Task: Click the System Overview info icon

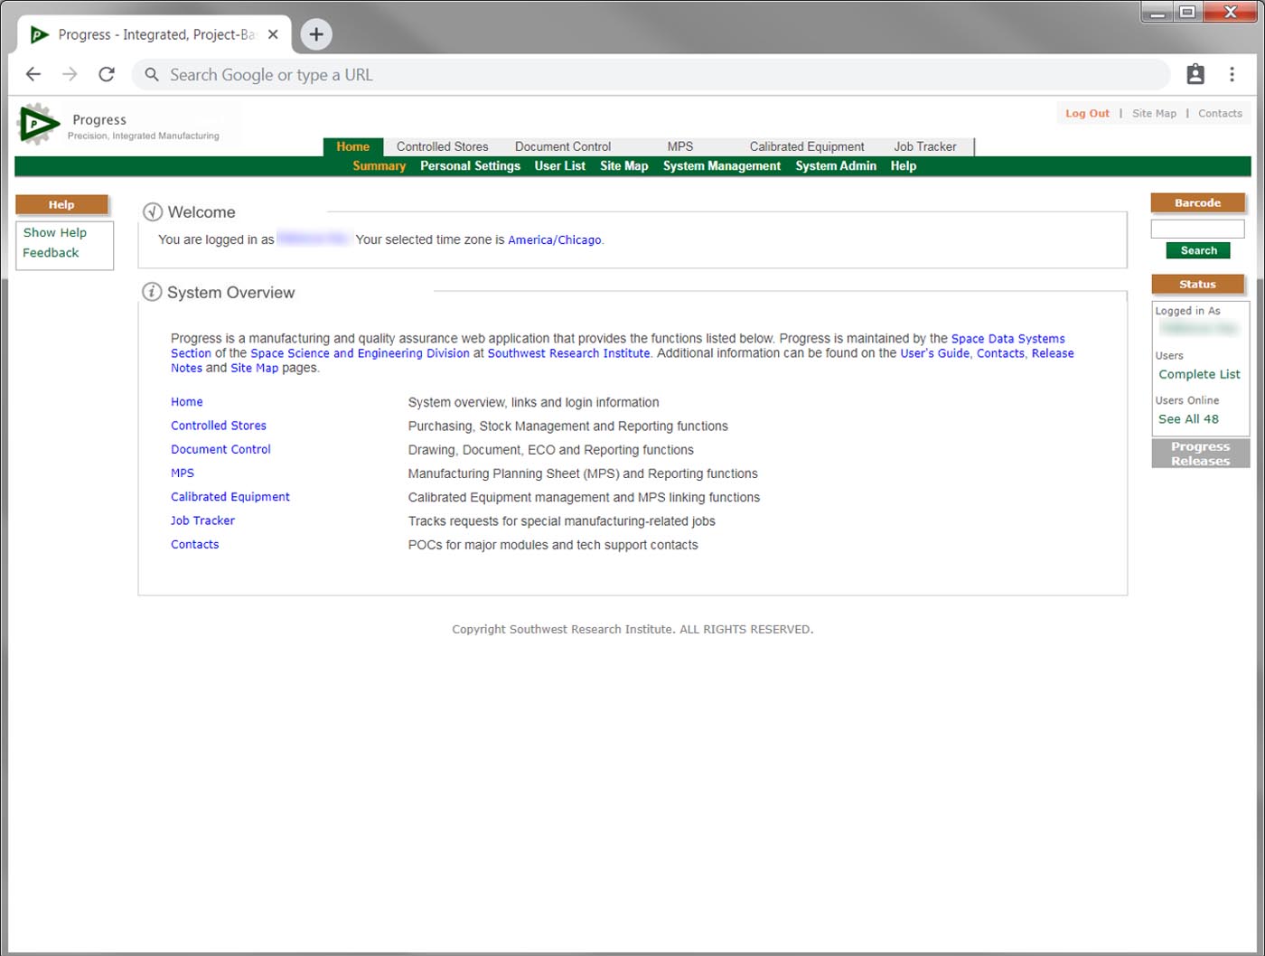Action: click(x=152, y=292)
